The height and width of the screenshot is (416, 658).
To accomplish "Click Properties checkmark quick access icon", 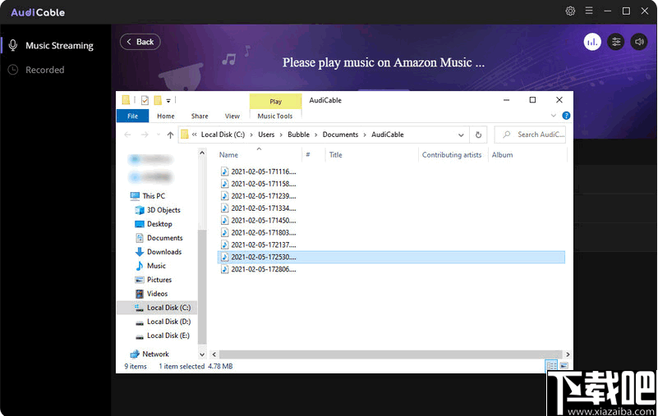I will tap(145, 100).
